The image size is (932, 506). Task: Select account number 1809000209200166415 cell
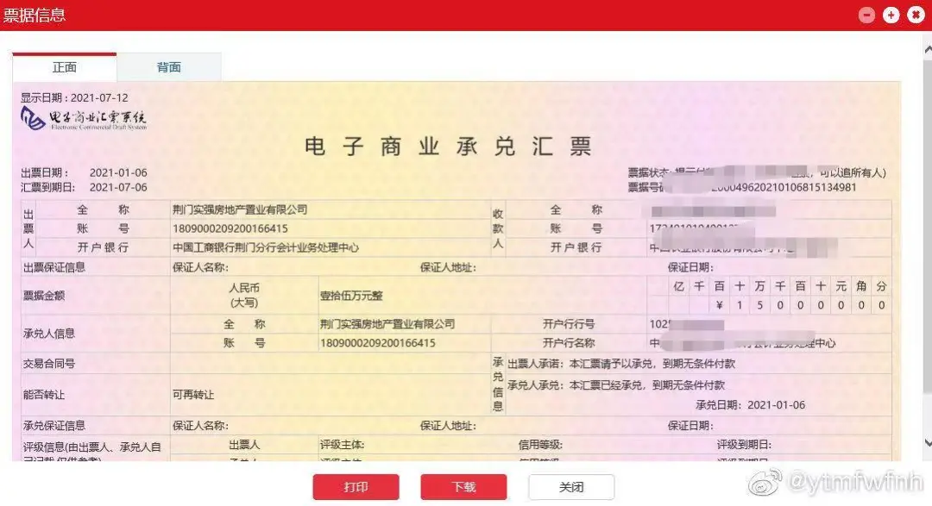click(230, 228)
